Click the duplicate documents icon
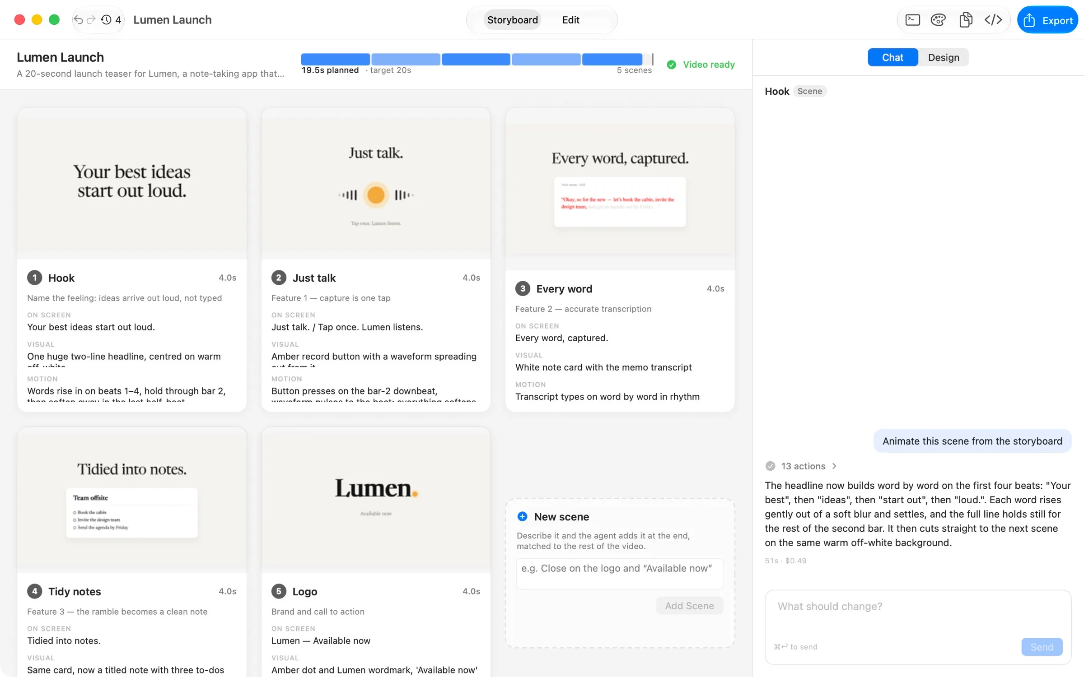The image size is (1084, 677). click(966, 20)
